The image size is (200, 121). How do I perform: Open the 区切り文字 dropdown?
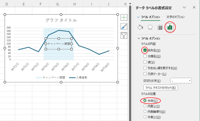tap(181, 81)
